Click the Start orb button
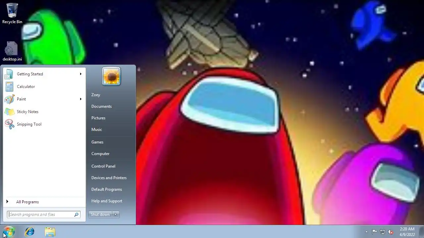This screenshot has width=424, height=238. pyautogui.click(x=9, y=232)
